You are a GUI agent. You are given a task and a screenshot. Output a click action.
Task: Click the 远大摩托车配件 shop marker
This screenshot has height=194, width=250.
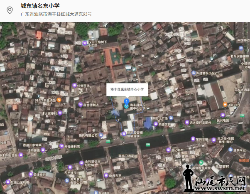click(x=187, y=123)
